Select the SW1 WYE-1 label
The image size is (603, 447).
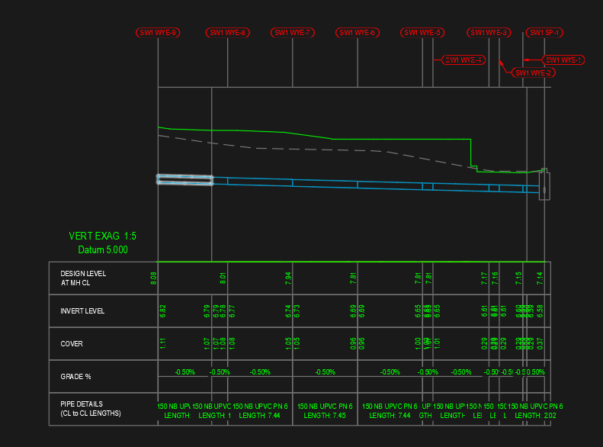563,60
